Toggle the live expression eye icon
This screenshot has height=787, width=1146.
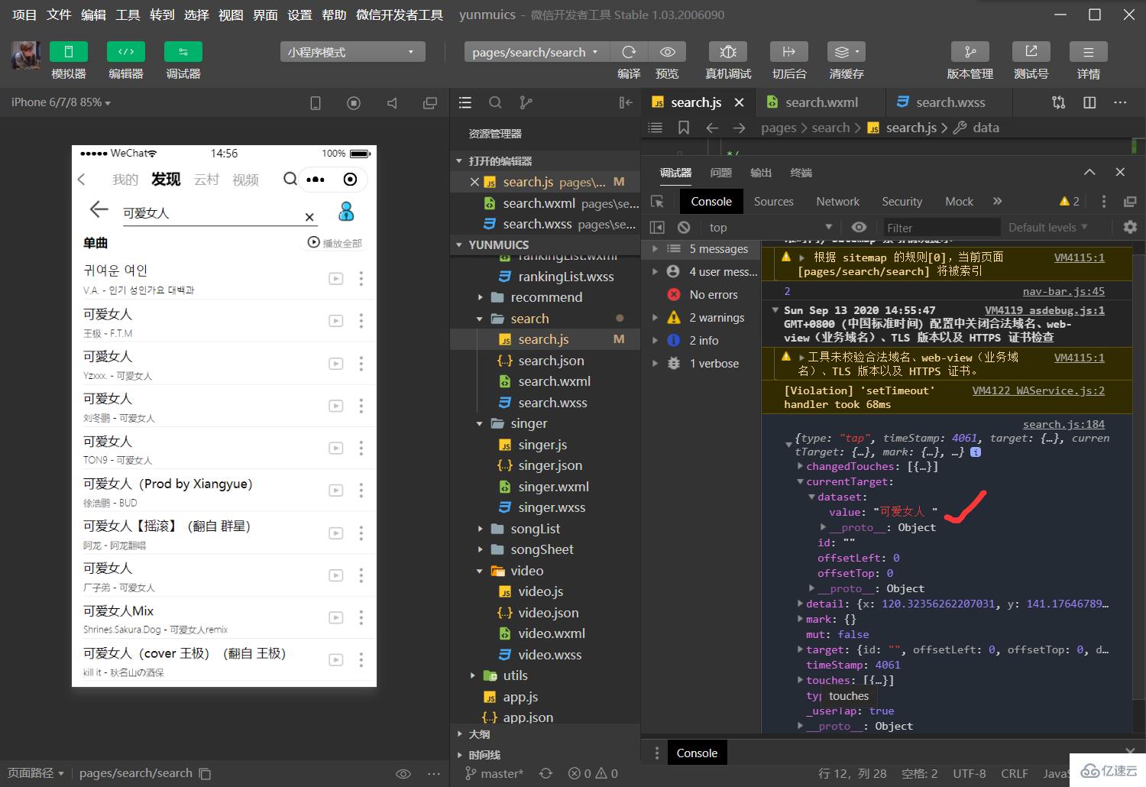point(859,228)
